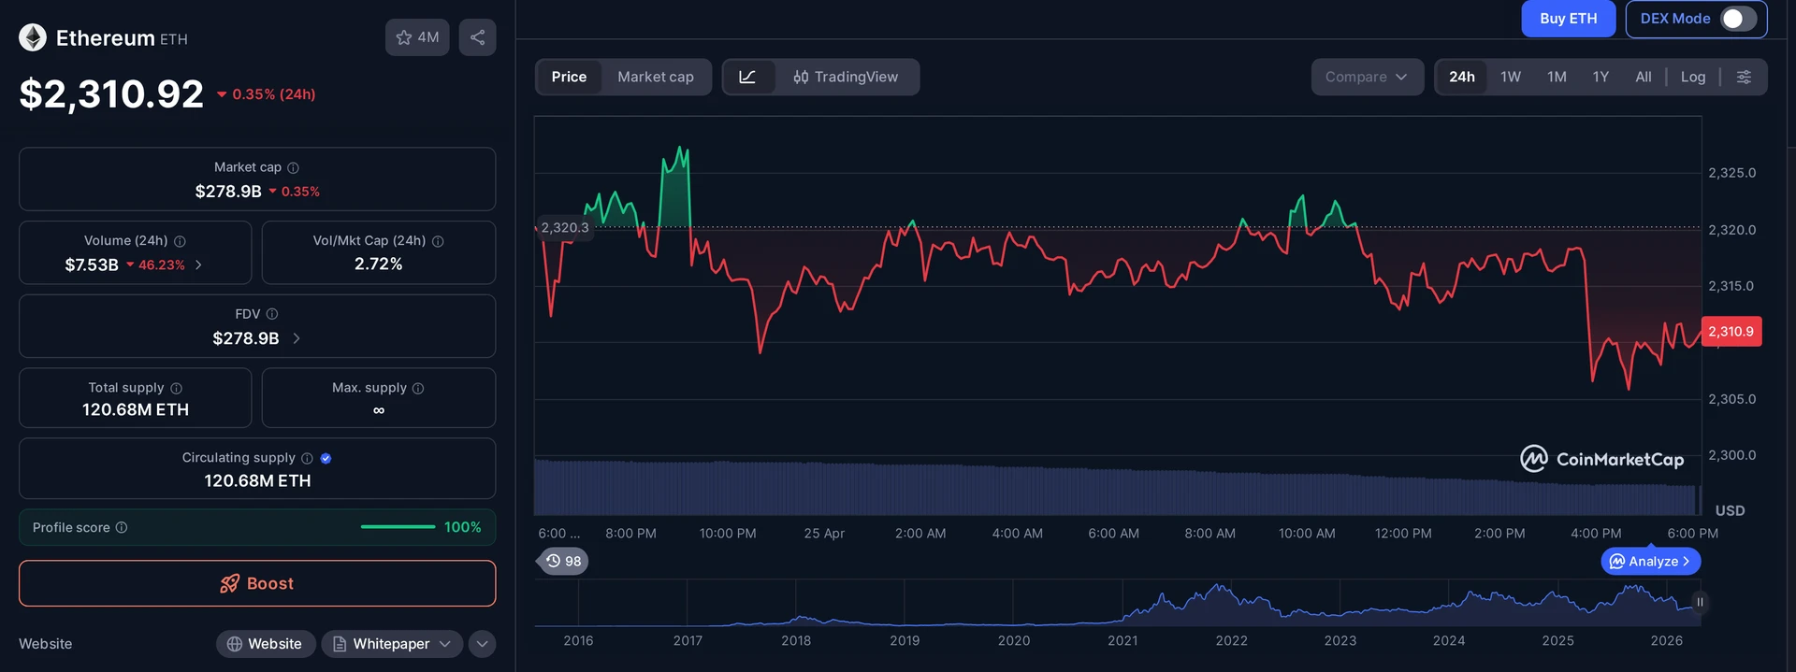Add Ethereum to watchlist star button
This screenshot has width=1796, height=672.
point(417,37)
